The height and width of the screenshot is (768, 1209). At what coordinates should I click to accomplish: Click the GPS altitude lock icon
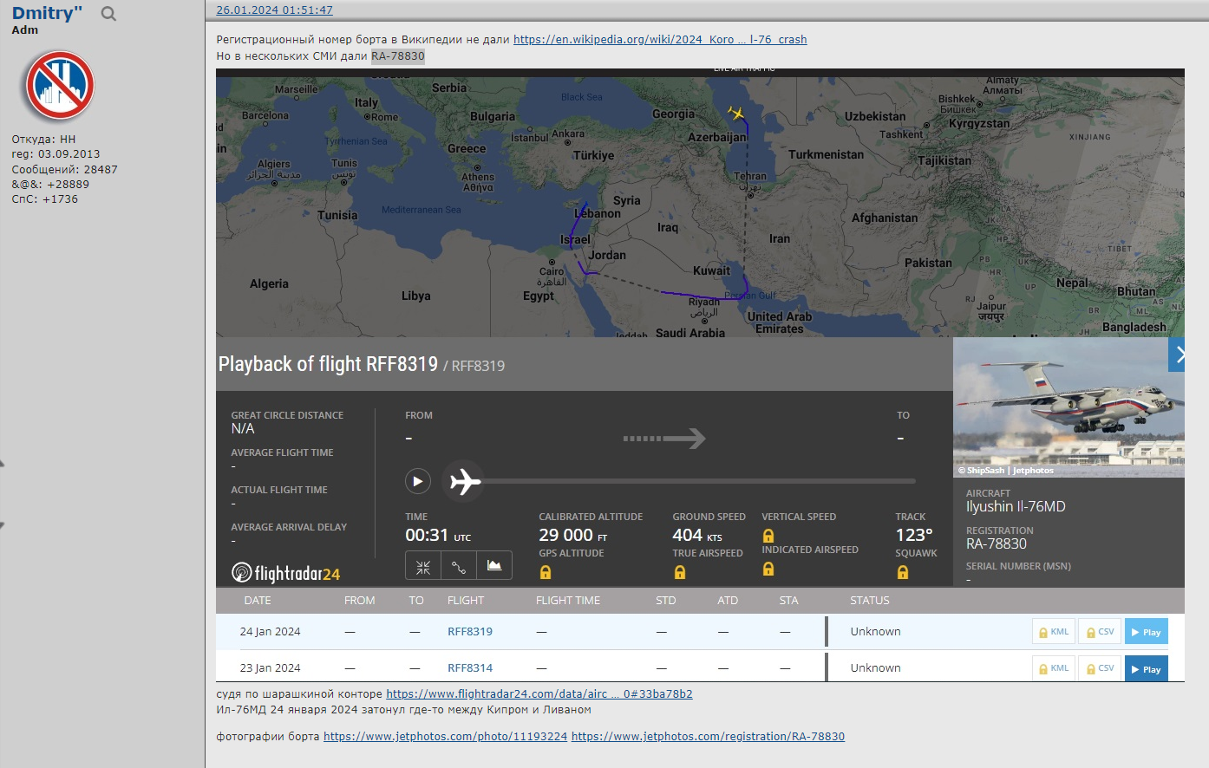546,572
